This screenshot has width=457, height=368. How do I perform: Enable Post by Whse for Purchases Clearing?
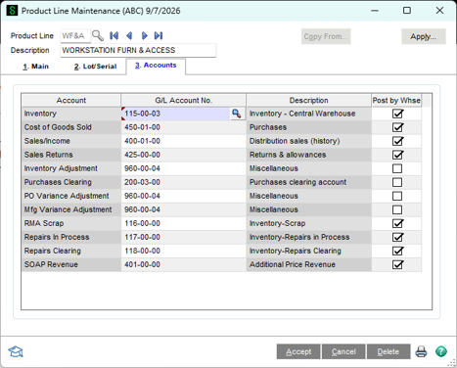point(397,182)
